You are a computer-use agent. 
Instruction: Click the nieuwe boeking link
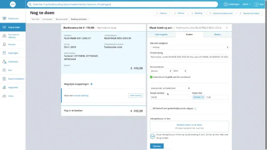click(81, 95)
